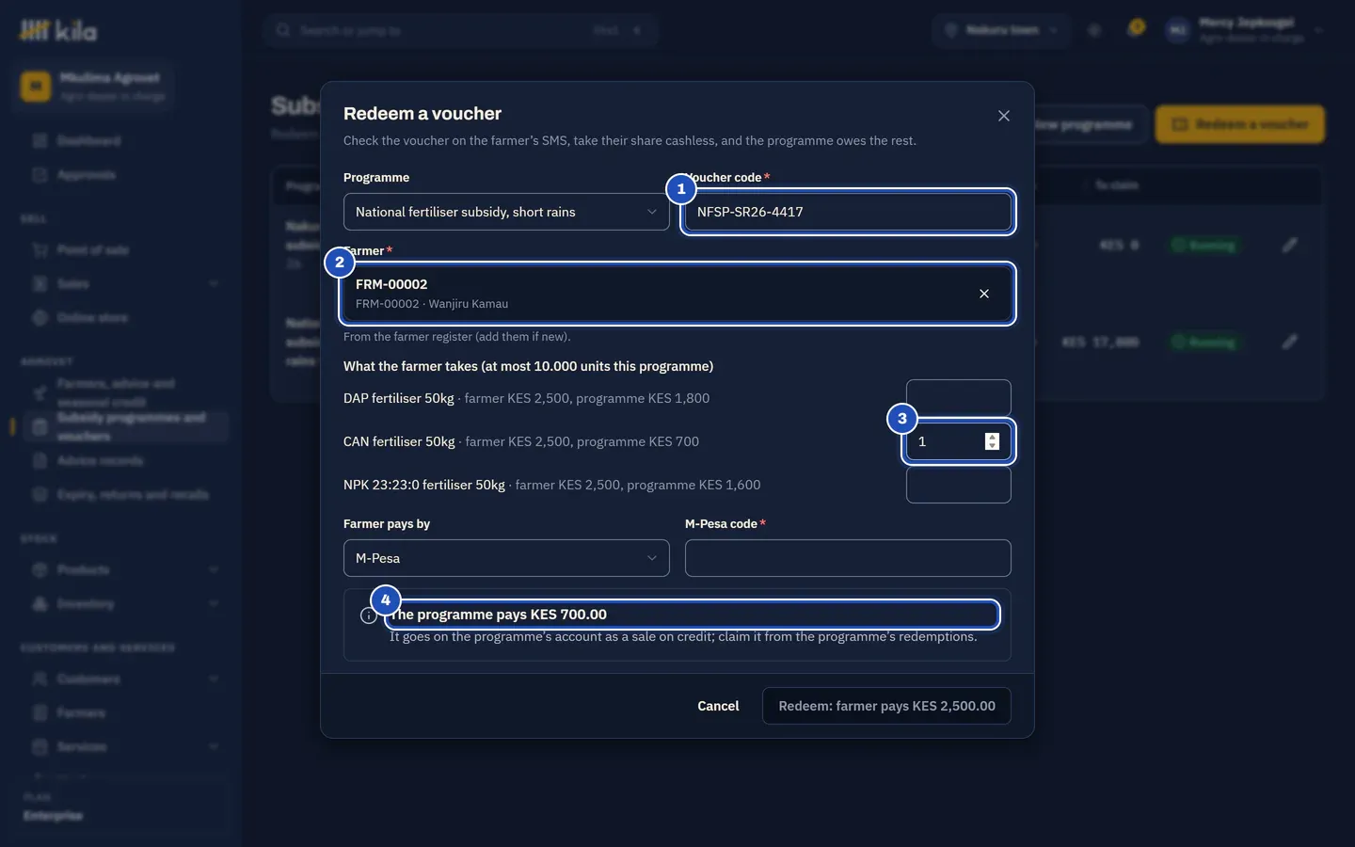The image size is (1355, 847).
Task: Click the DAP fertiliser 50kg quantity box
Action: coord(959,398)
